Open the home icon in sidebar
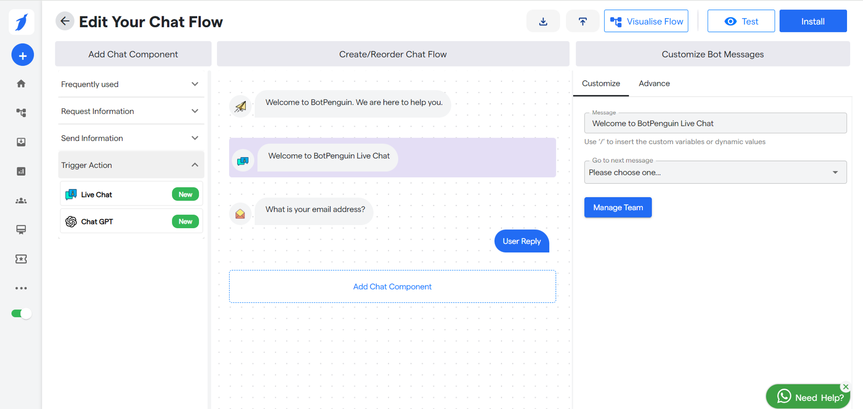 pos(21,84)
